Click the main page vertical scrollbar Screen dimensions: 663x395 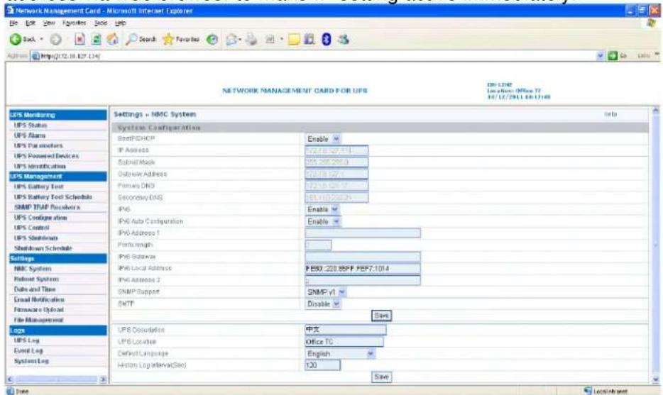(x=655, y=245)
